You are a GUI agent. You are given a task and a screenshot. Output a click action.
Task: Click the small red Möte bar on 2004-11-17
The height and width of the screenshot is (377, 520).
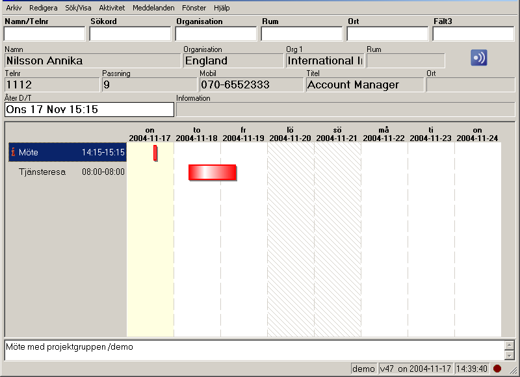[155, 153]
